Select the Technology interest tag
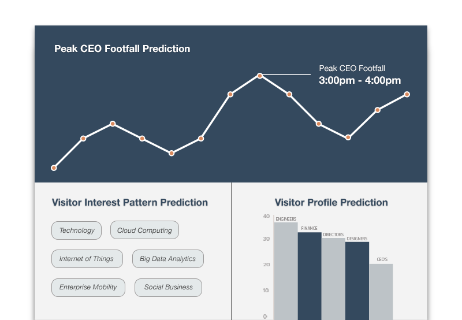This screenshot has height=320, width=462. click(x=77, y=230)
